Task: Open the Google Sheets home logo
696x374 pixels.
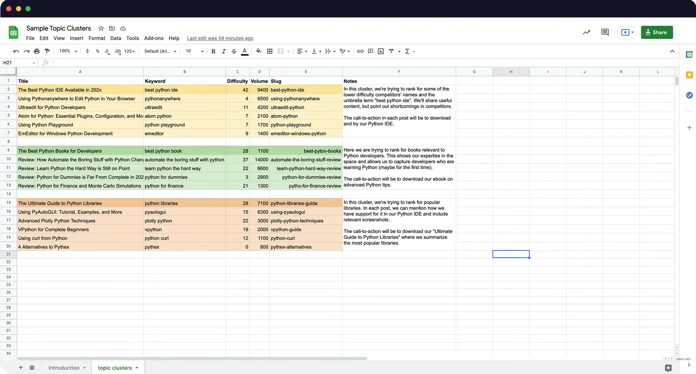Action: pyautogui.click(x=13, y=33)
